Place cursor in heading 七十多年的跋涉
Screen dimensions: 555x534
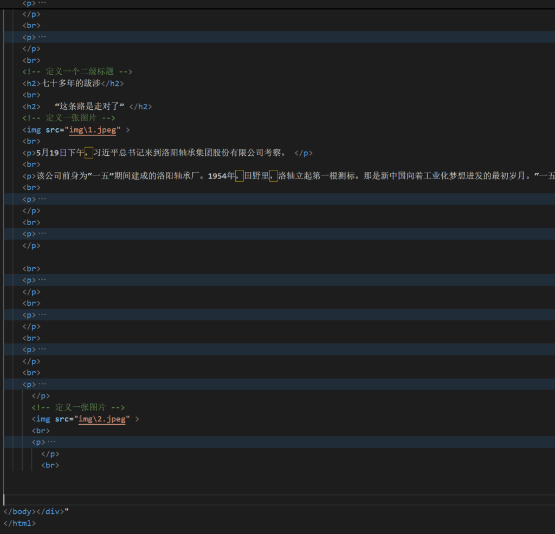coord(71,83)
